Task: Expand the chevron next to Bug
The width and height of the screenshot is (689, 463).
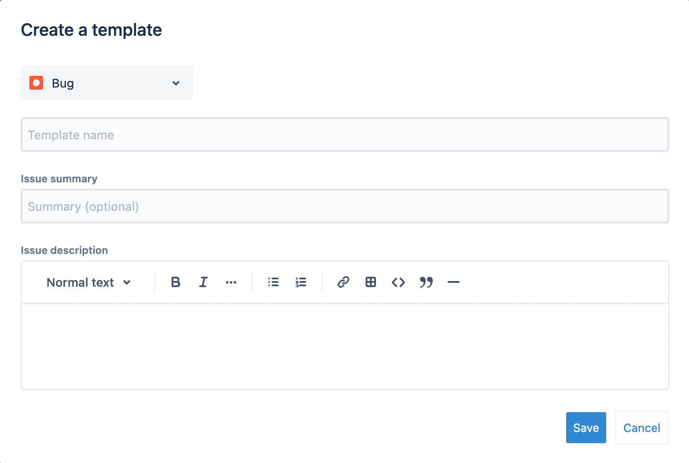Action: click(x=175, y=83)
